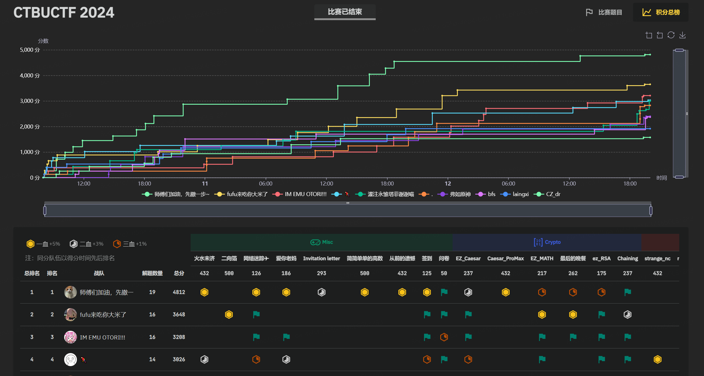Click rank 4 first-blood icon under strange_nc
The image size is (704, 376).
pyautogui.click(x=658, y=359)
